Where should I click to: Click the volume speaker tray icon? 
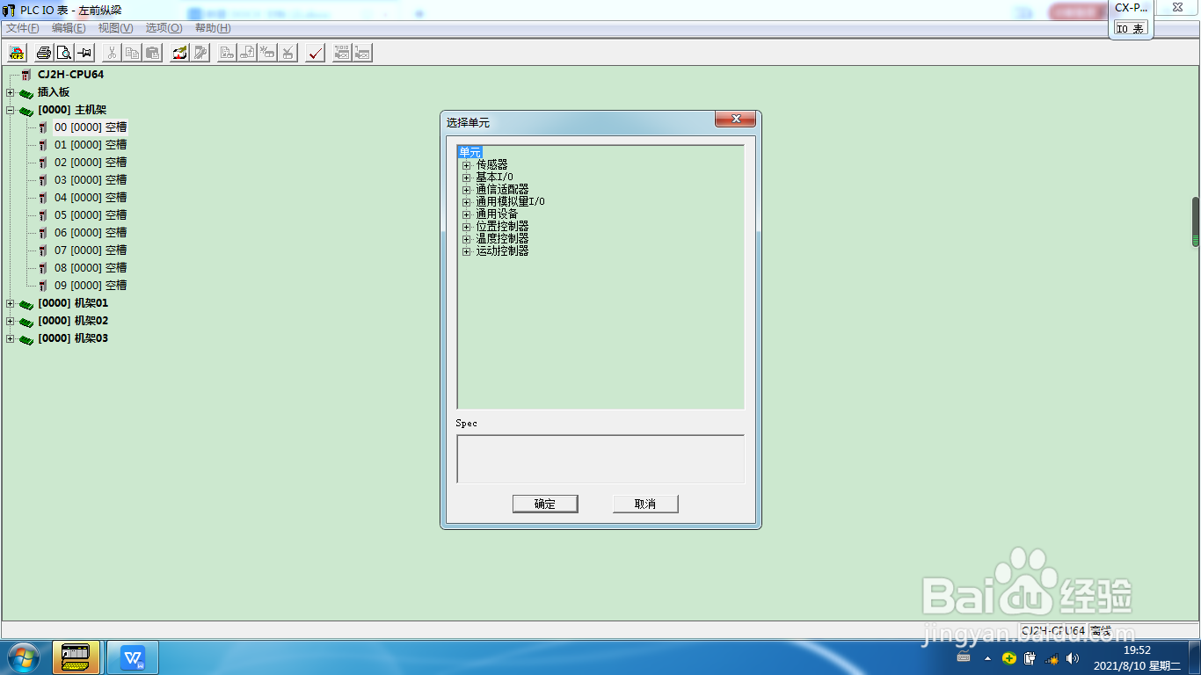click(x=1073, y=658)
